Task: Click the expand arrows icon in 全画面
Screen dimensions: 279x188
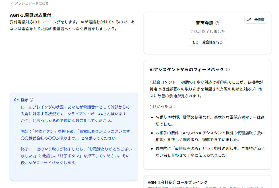Action: 249,20
